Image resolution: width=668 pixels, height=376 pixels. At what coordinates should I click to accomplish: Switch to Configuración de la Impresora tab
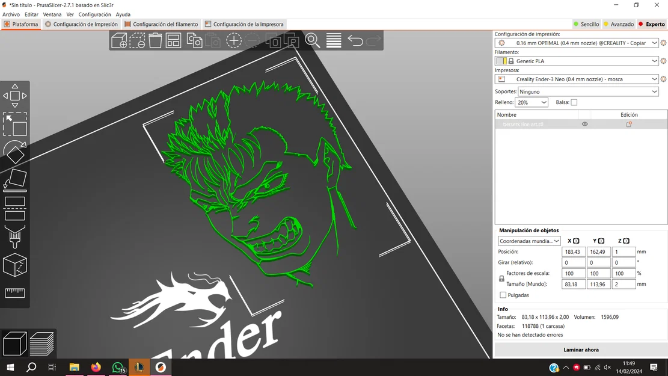(244, 24)
